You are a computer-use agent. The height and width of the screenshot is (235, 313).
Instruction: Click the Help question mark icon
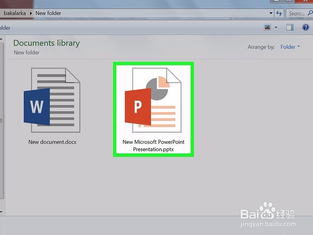[306, 27]
